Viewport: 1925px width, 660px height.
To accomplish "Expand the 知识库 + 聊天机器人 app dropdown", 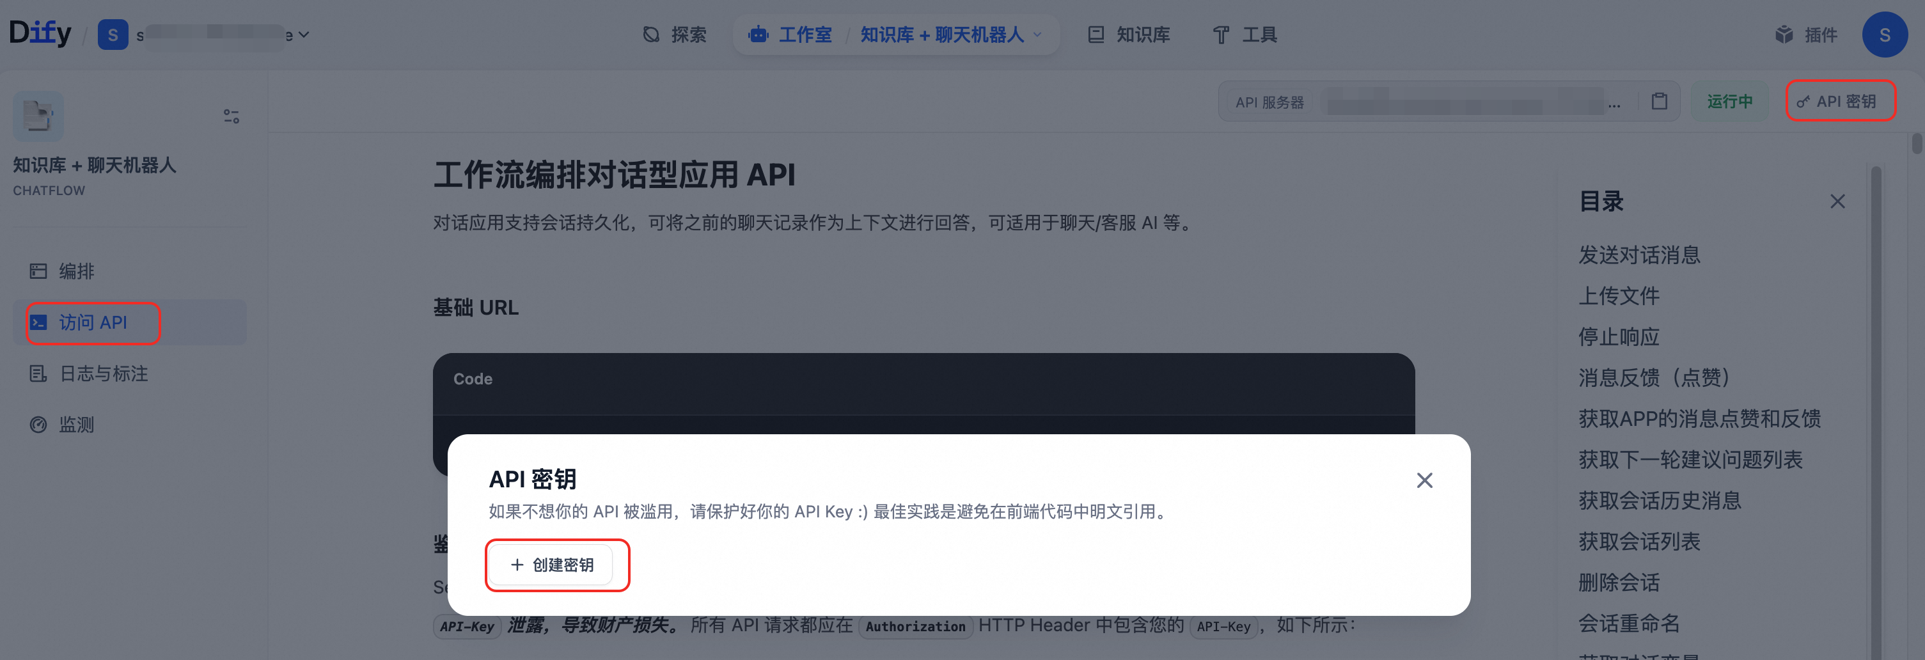I will pos(1037,35).
